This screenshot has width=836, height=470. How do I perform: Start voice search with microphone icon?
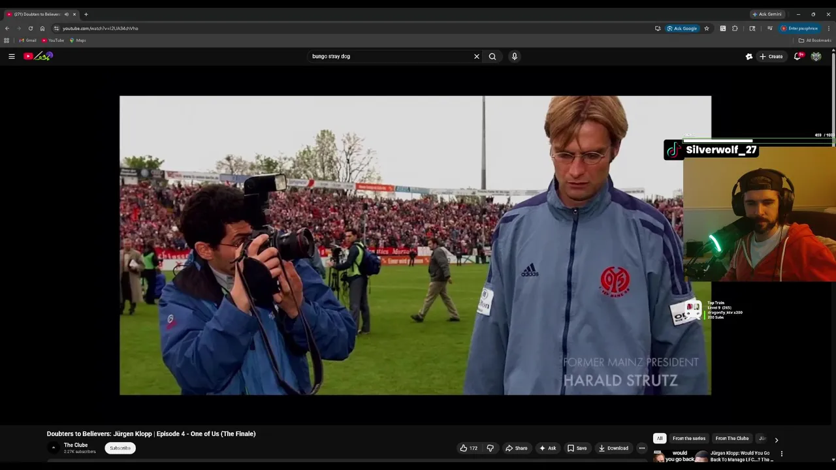click(515, 56)
